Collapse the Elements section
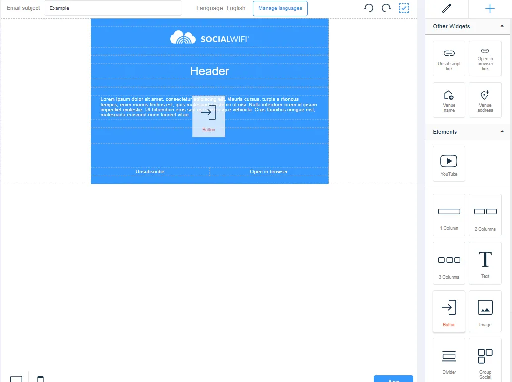Image resolution: width=512 pixels, height=382 pixels. point(502,132)
